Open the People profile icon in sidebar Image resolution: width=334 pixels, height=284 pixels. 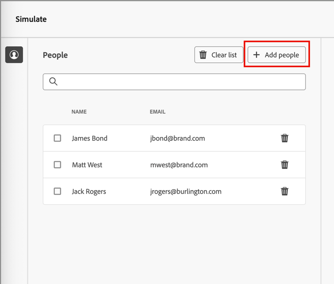pyautogui.click(x=14, y=55)
